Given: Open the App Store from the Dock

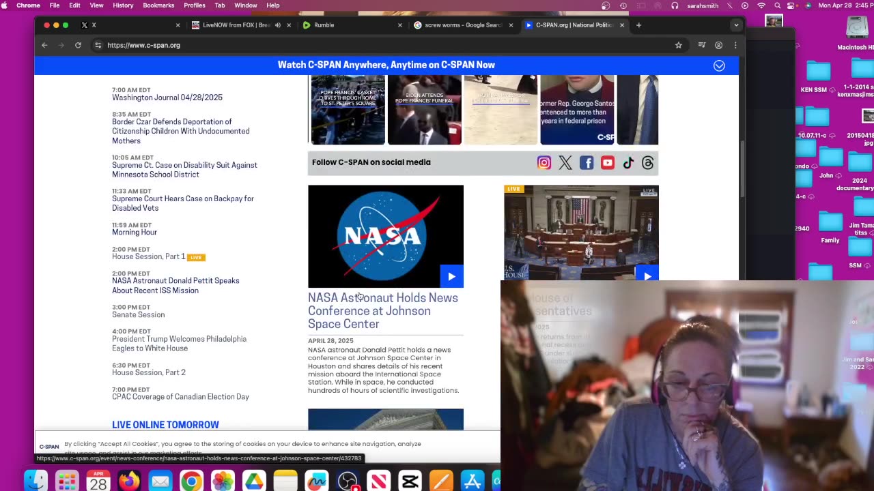Looking at the screenshot, I should point(473,481).
